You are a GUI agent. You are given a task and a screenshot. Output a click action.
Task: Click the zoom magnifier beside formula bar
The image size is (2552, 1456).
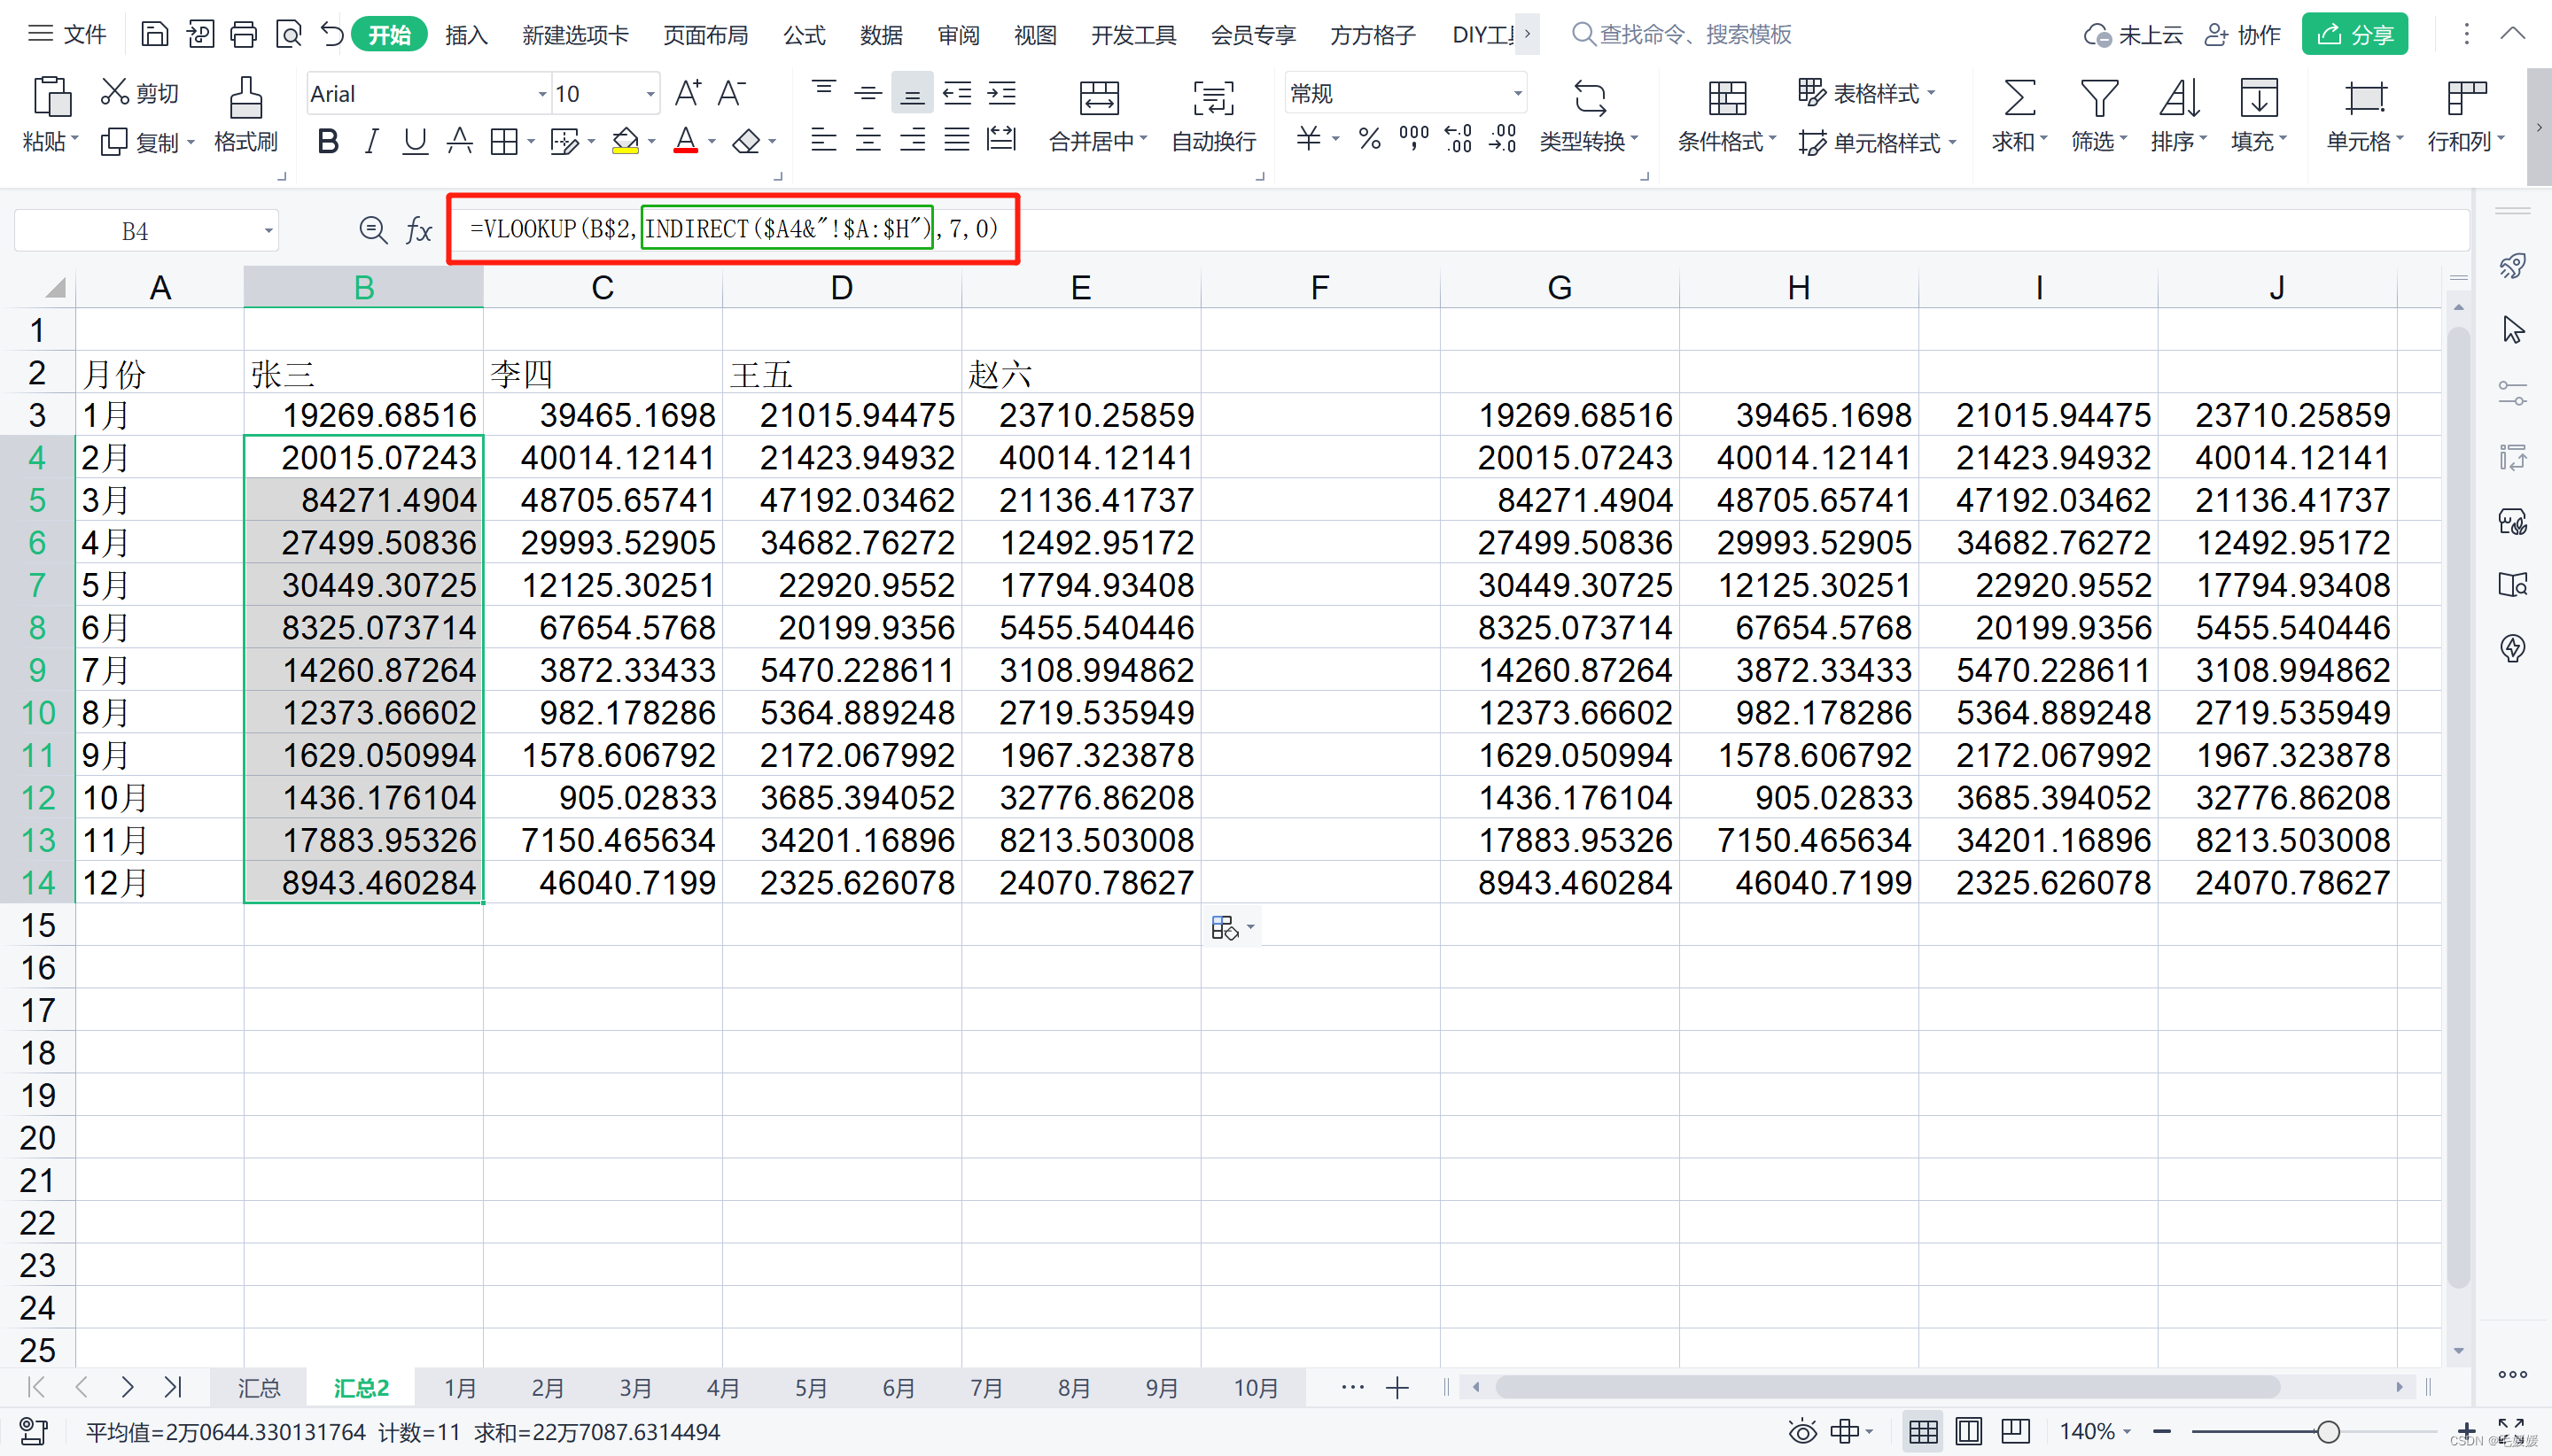point(373,231)
